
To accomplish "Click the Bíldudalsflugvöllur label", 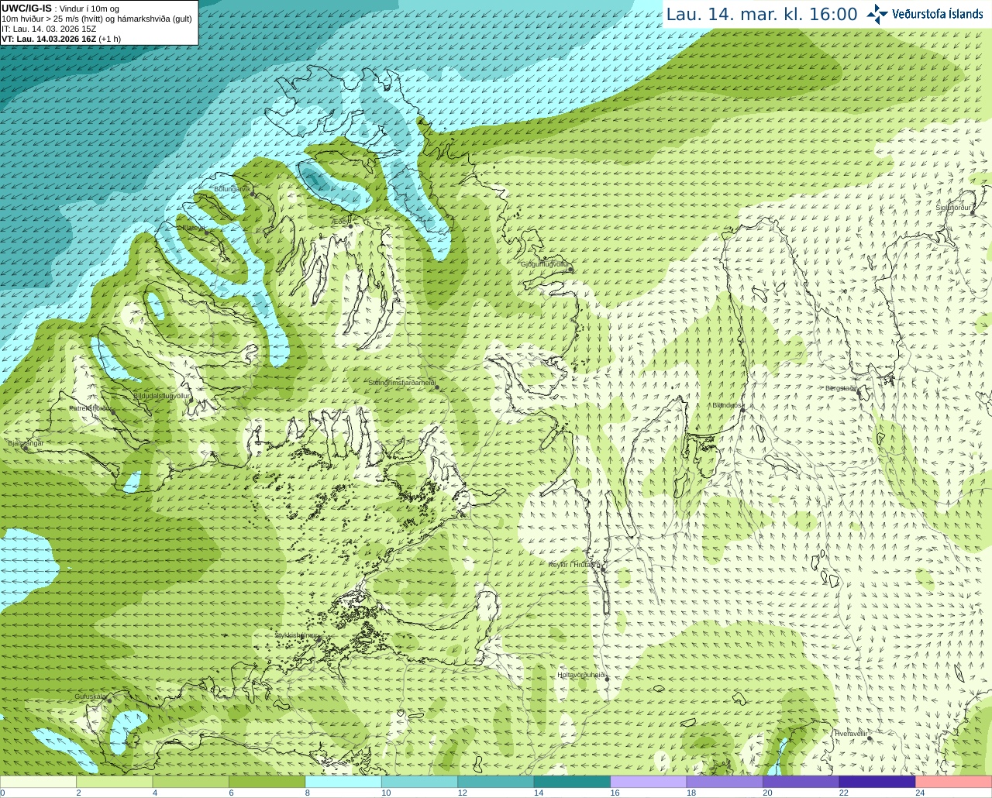I will tap(161, 395).
